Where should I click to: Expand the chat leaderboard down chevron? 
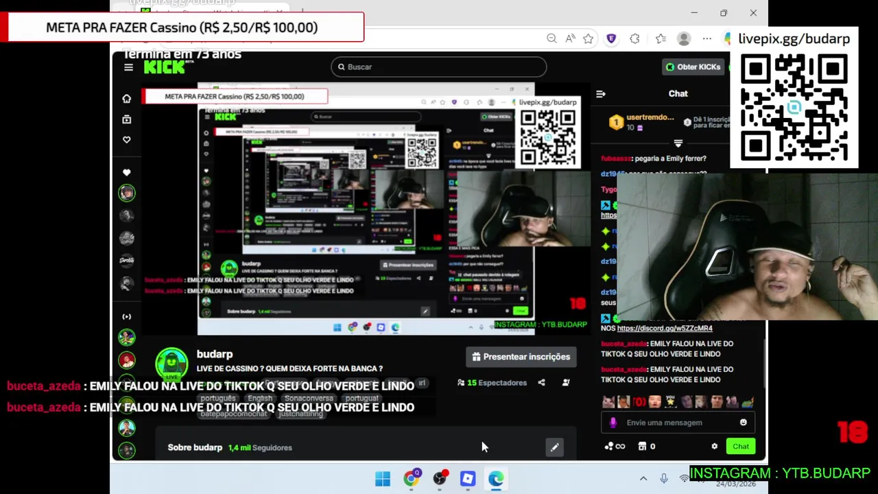[x=678, y=143]
